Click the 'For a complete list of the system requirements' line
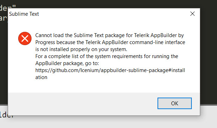217x128 pixels. click(107, 56)
